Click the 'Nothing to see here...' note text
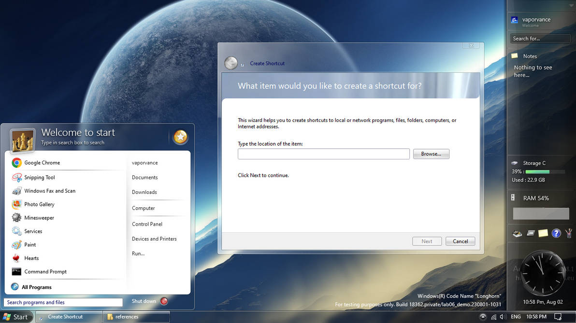This screenshot has width=576, height=323. (x=533, y=71)
